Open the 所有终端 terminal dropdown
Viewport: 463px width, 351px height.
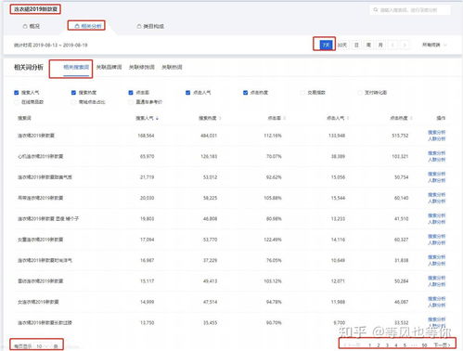434,45
